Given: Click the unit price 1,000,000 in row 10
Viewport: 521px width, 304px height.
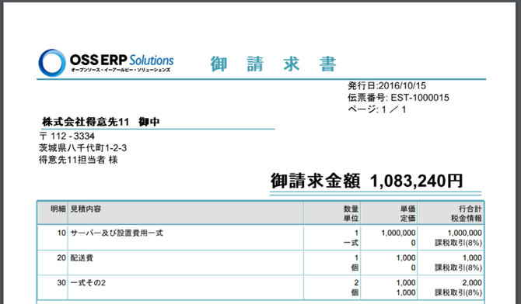Looking at the screenshot, I should pyautogui.click(x=398, y=233).
